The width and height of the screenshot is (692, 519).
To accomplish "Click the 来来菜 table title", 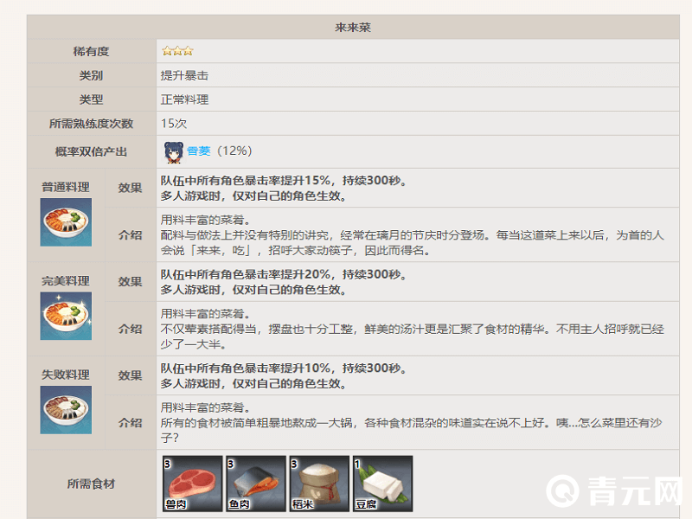I will [x=353, y=28].
